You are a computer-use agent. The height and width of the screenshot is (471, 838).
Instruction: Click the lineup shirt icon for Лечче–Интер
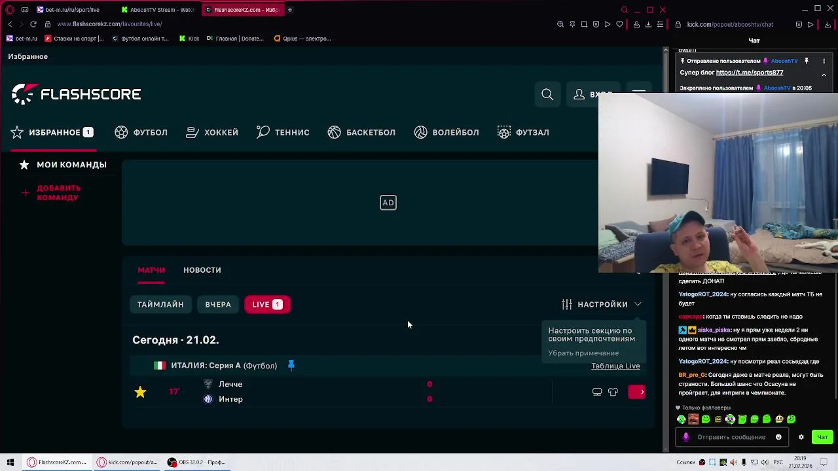click(613, 392)
